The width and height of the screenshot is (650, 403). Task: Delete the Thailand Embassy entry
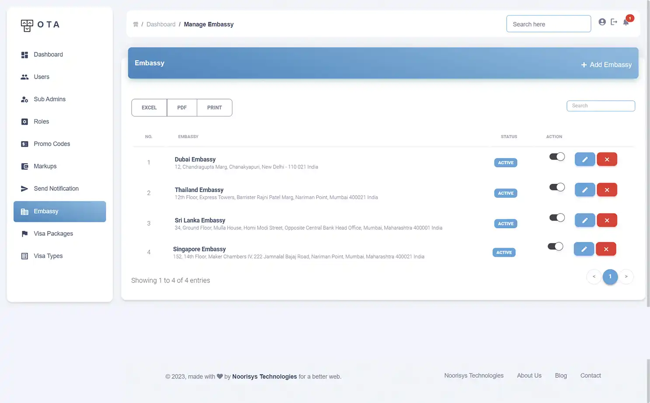pos(607,190)
